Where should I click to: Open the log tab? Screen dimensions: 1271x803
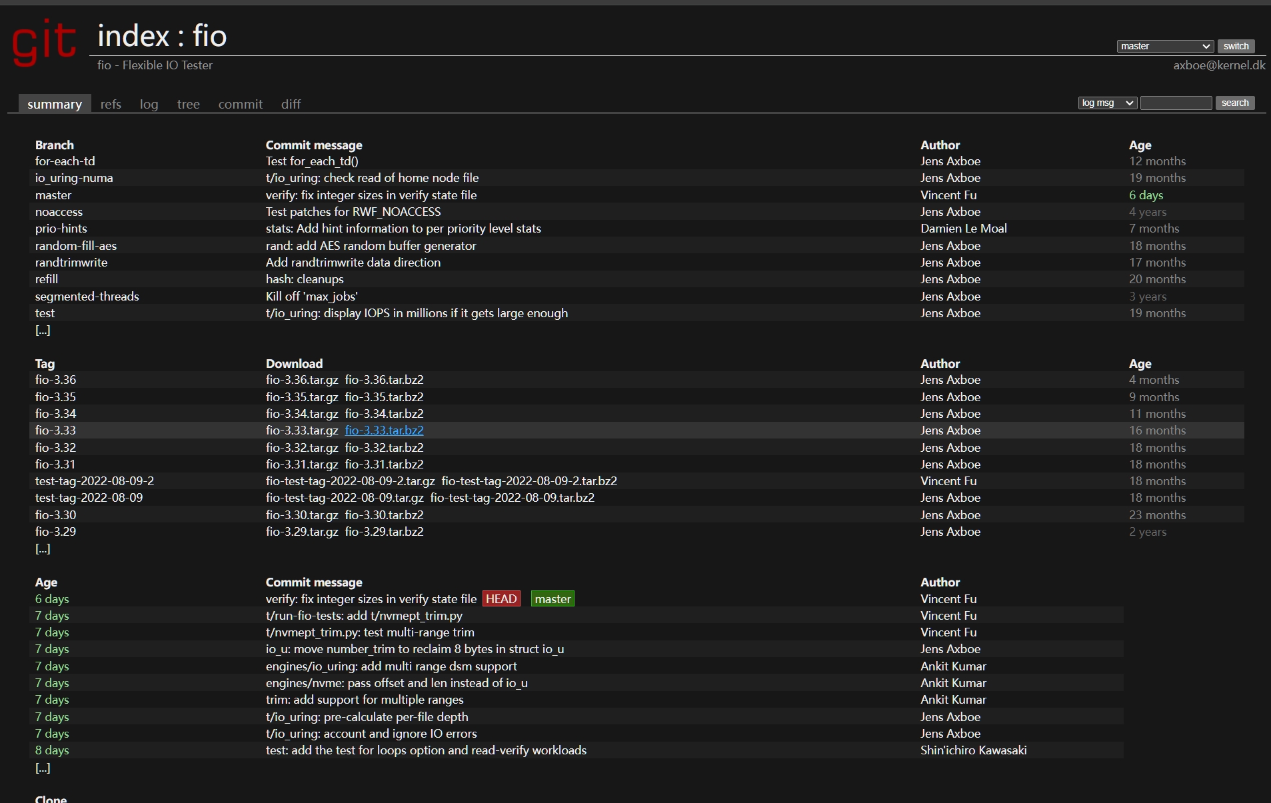coord(149,104)
